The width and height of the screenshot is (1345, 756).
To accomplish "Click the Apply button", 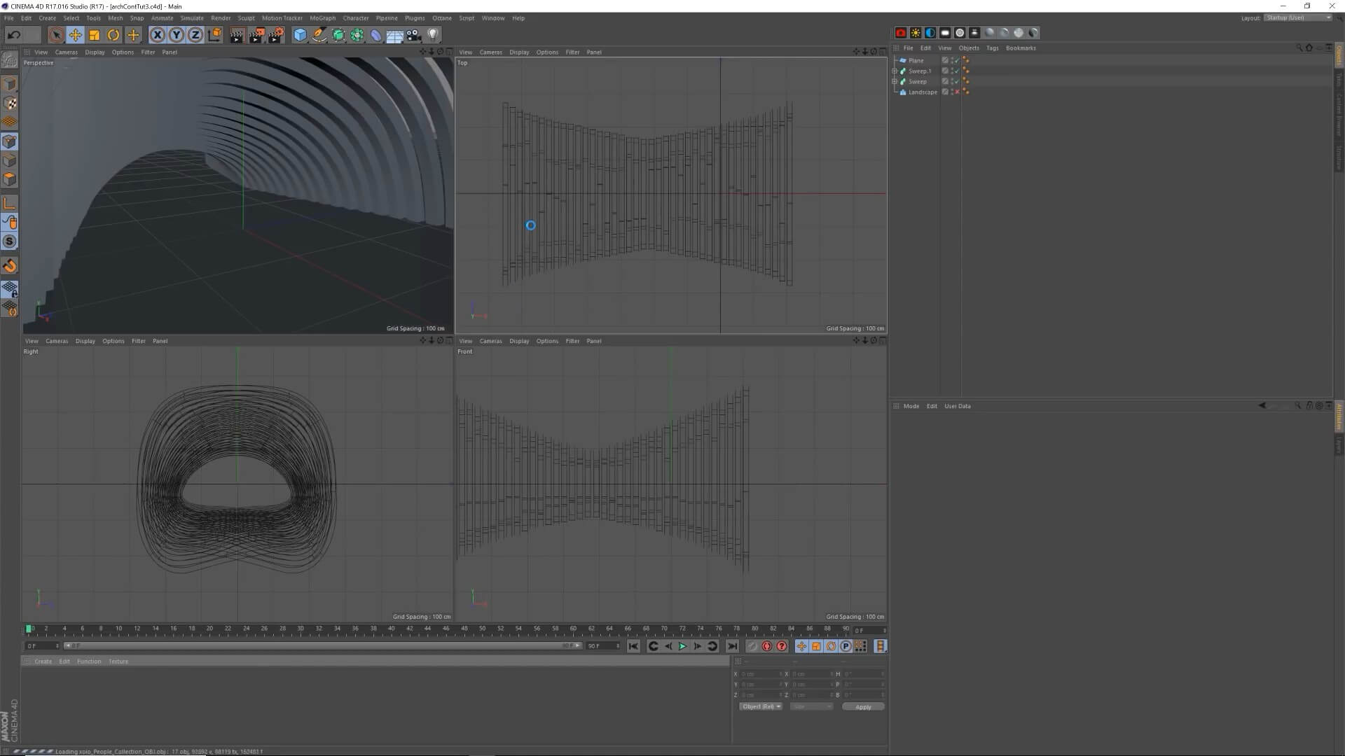I will 863,707.
